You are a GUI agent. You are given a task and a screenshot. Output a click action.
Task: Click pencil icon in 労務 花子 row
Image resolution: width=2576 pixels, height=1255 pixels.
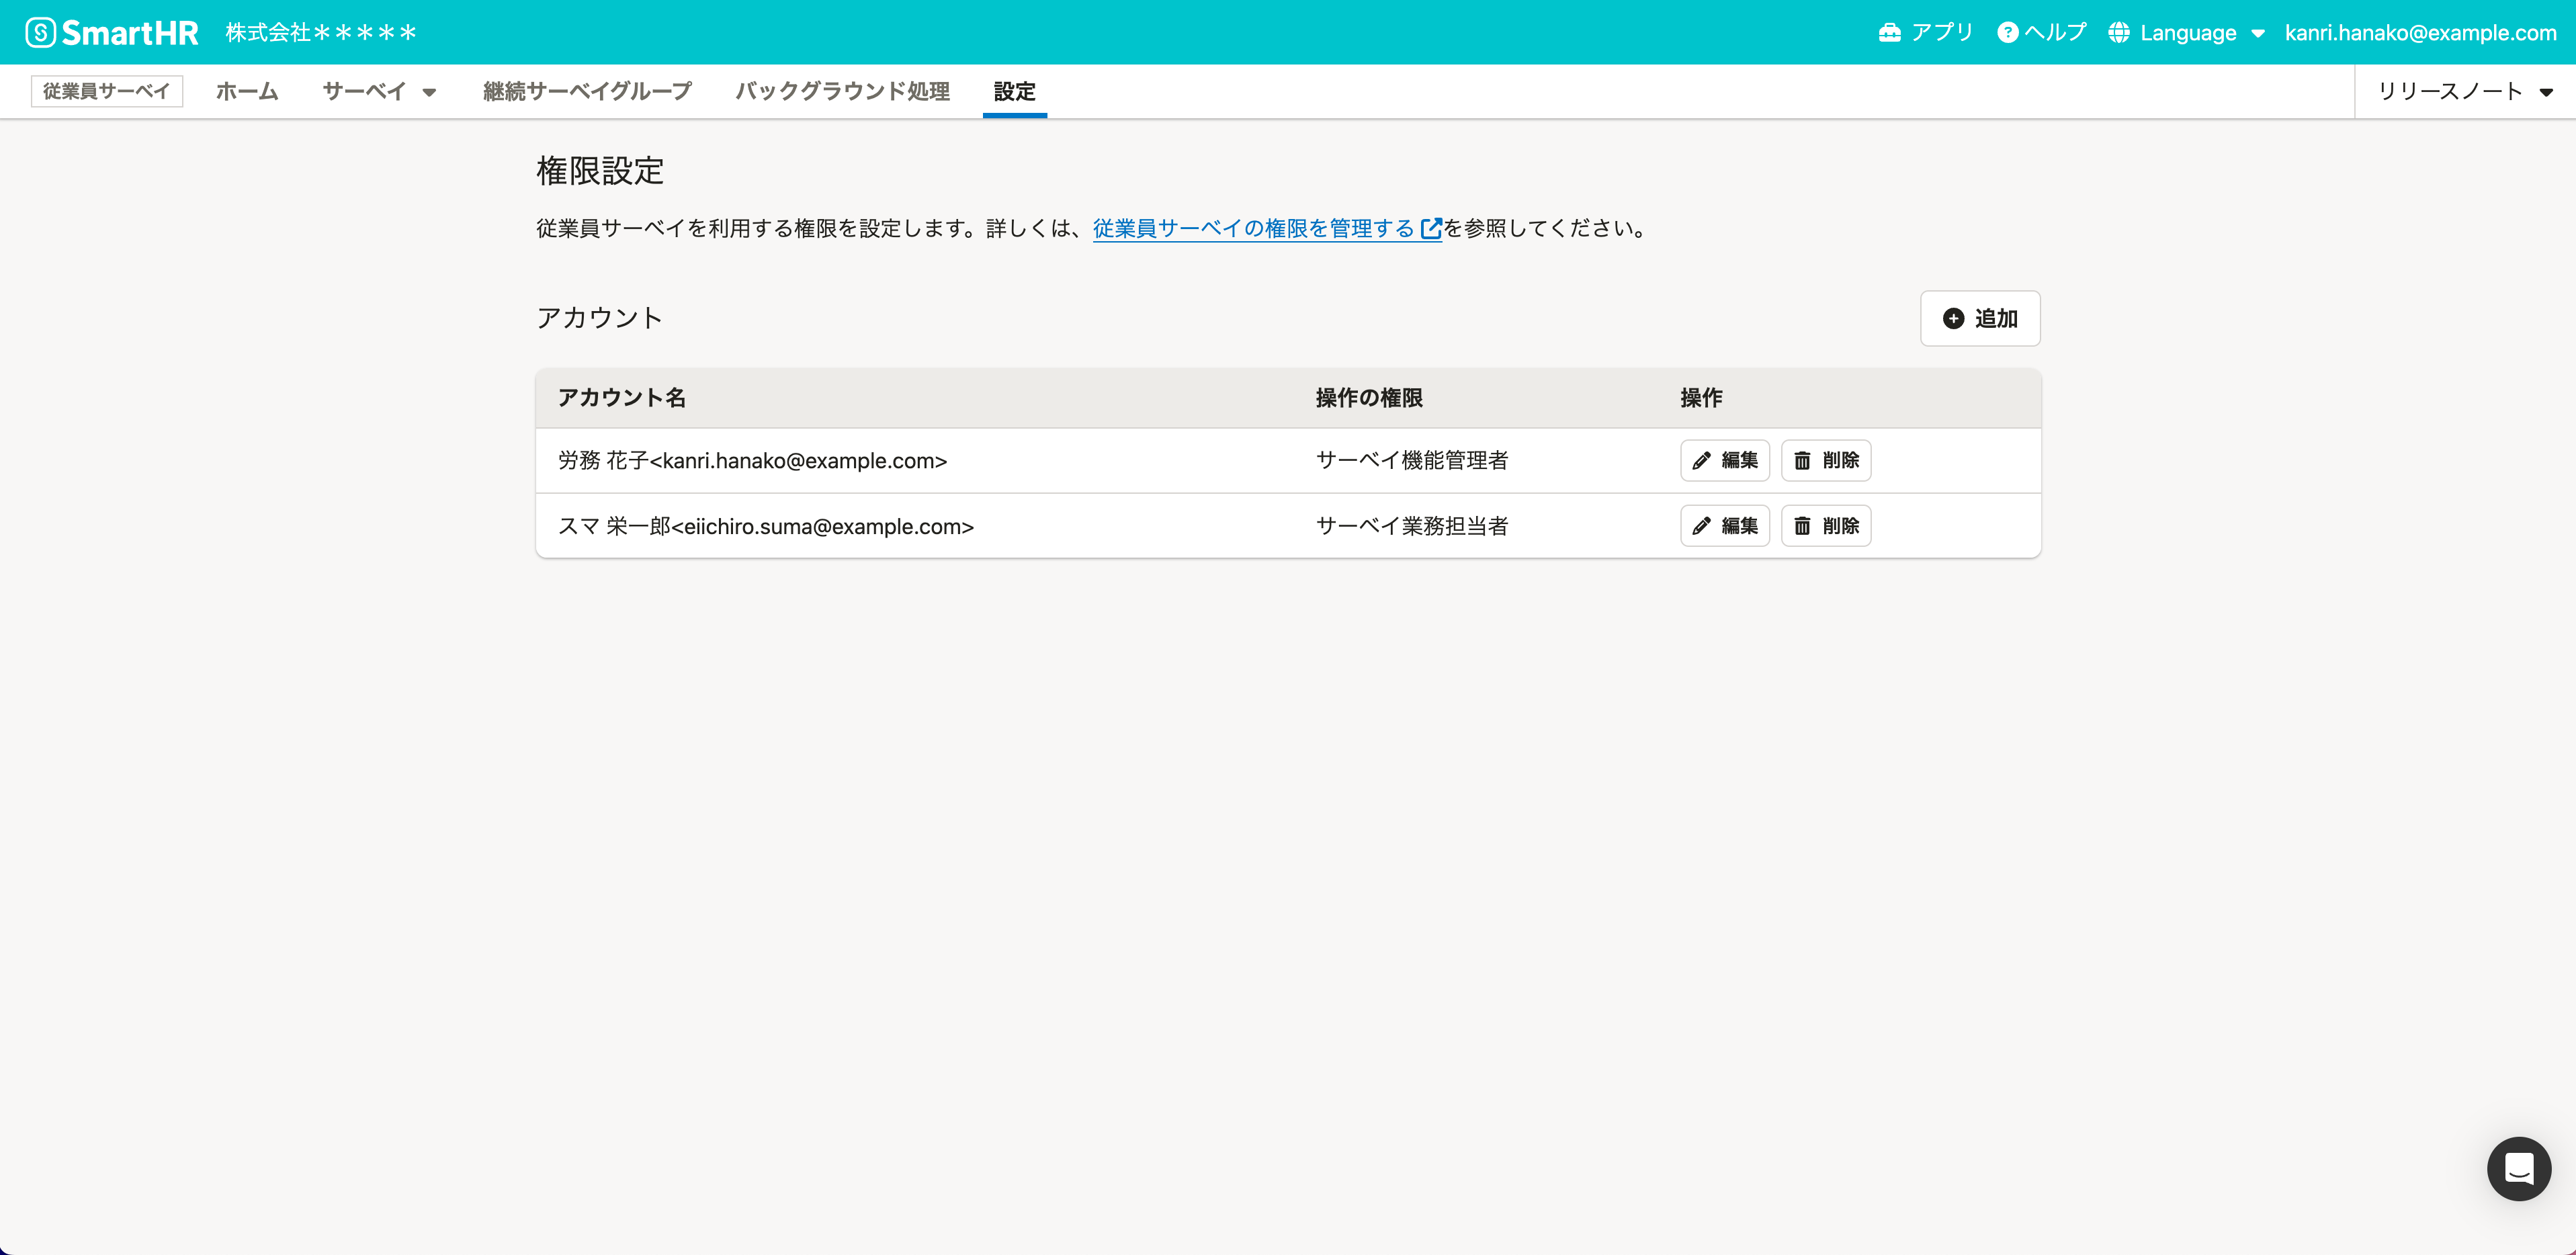click(x=1701, y=460)
